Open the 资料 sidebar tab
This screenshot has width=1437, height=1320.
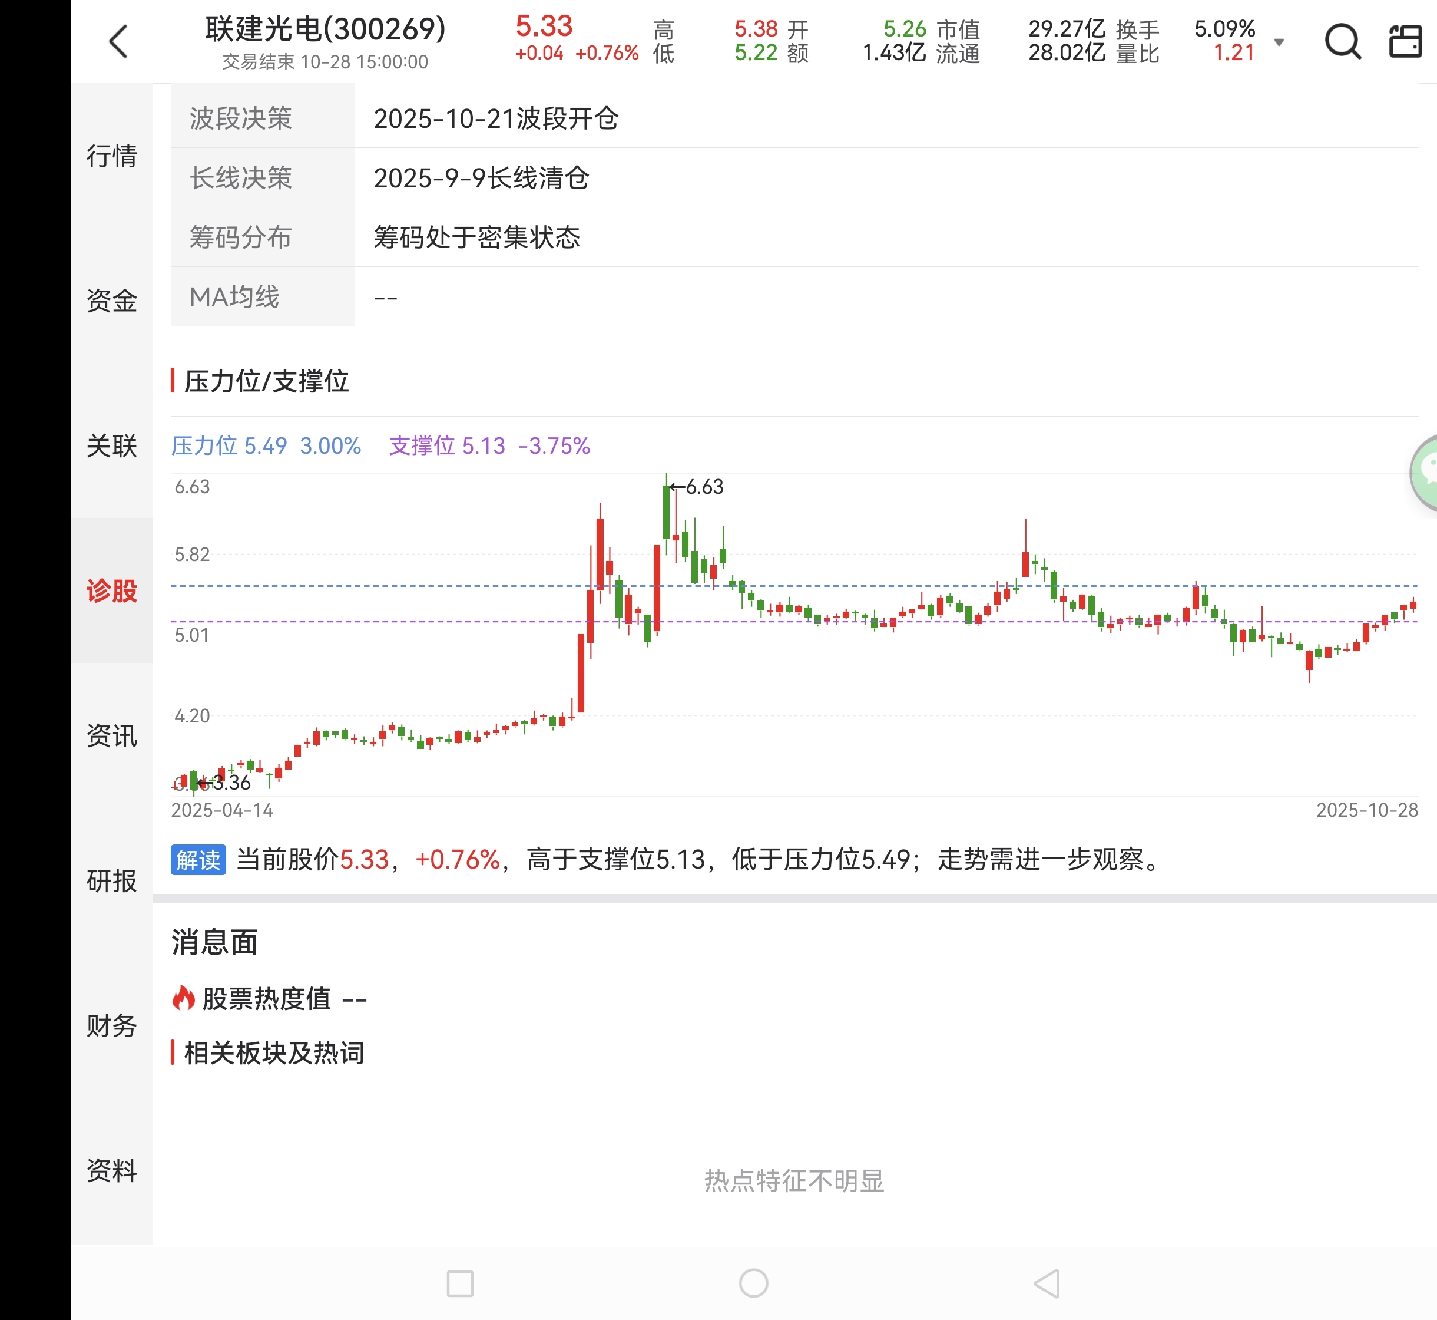coord(112,1171)
